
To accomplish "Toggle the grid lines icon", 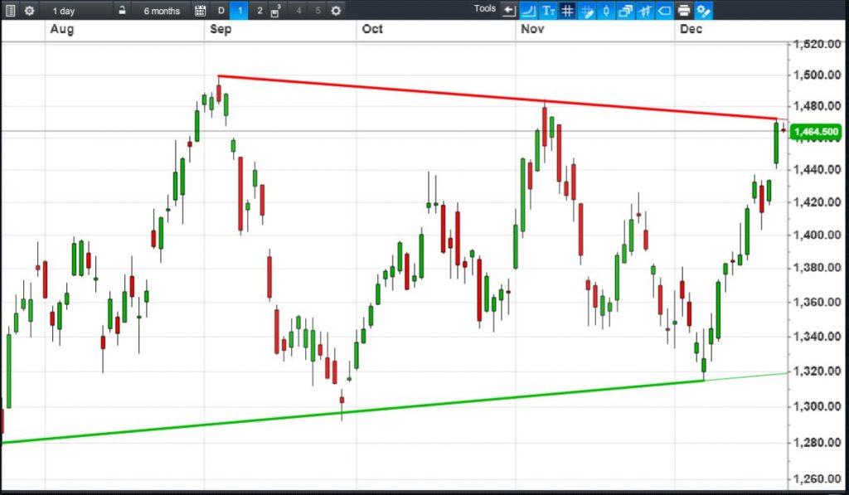I will 567,10.
